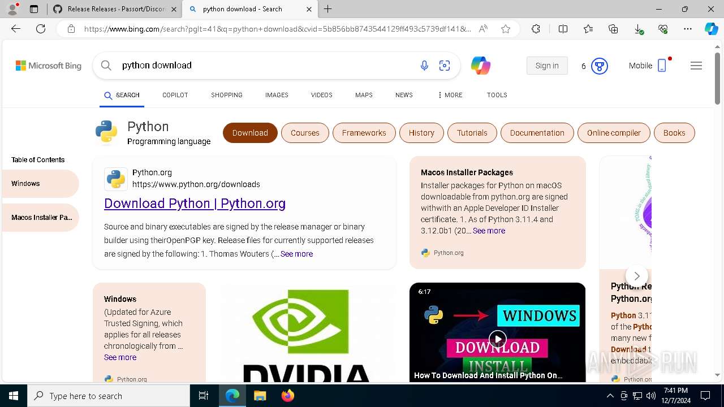Select the Online compiler pill filter
Viewport: 724px width, 407px height.
click(614, 133)
